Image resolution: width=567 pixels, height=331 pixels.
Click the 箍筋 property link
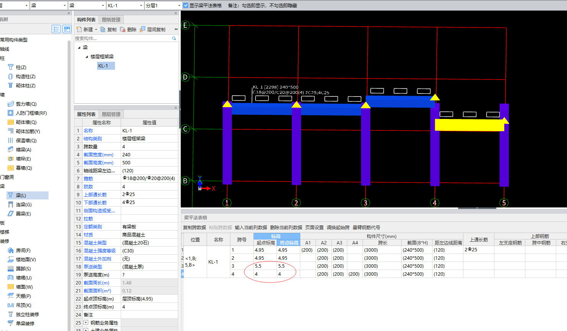click(x=88, y=178)
